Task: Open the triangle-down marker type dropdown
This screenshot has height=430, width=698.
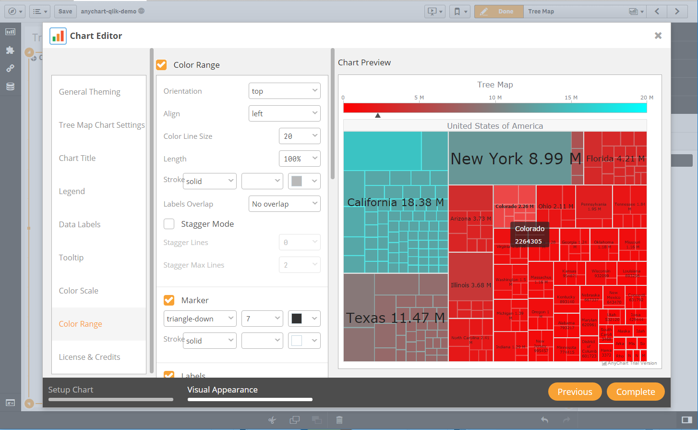Action: (200, 319)
